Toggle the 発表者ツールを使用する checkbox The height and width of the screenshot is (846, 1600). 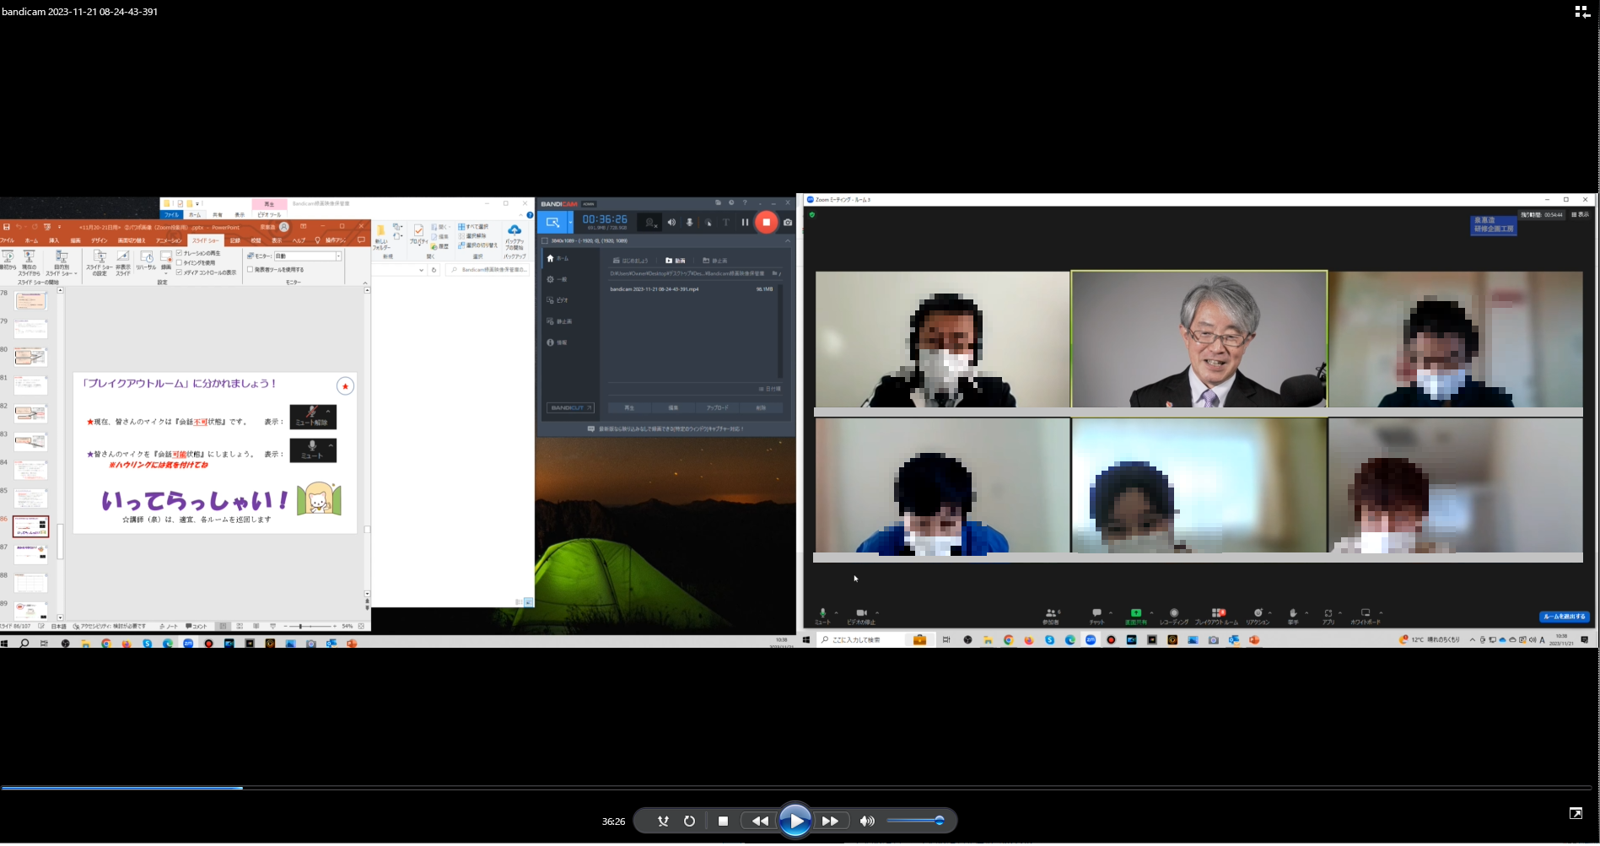[250, 270]
